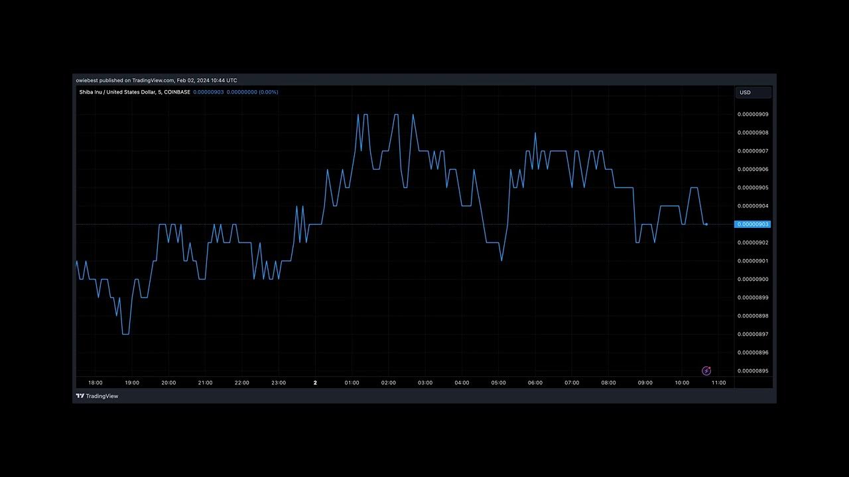
Task: Click the 0.00000909 price axis label
Action: click(x=753, y=114)
